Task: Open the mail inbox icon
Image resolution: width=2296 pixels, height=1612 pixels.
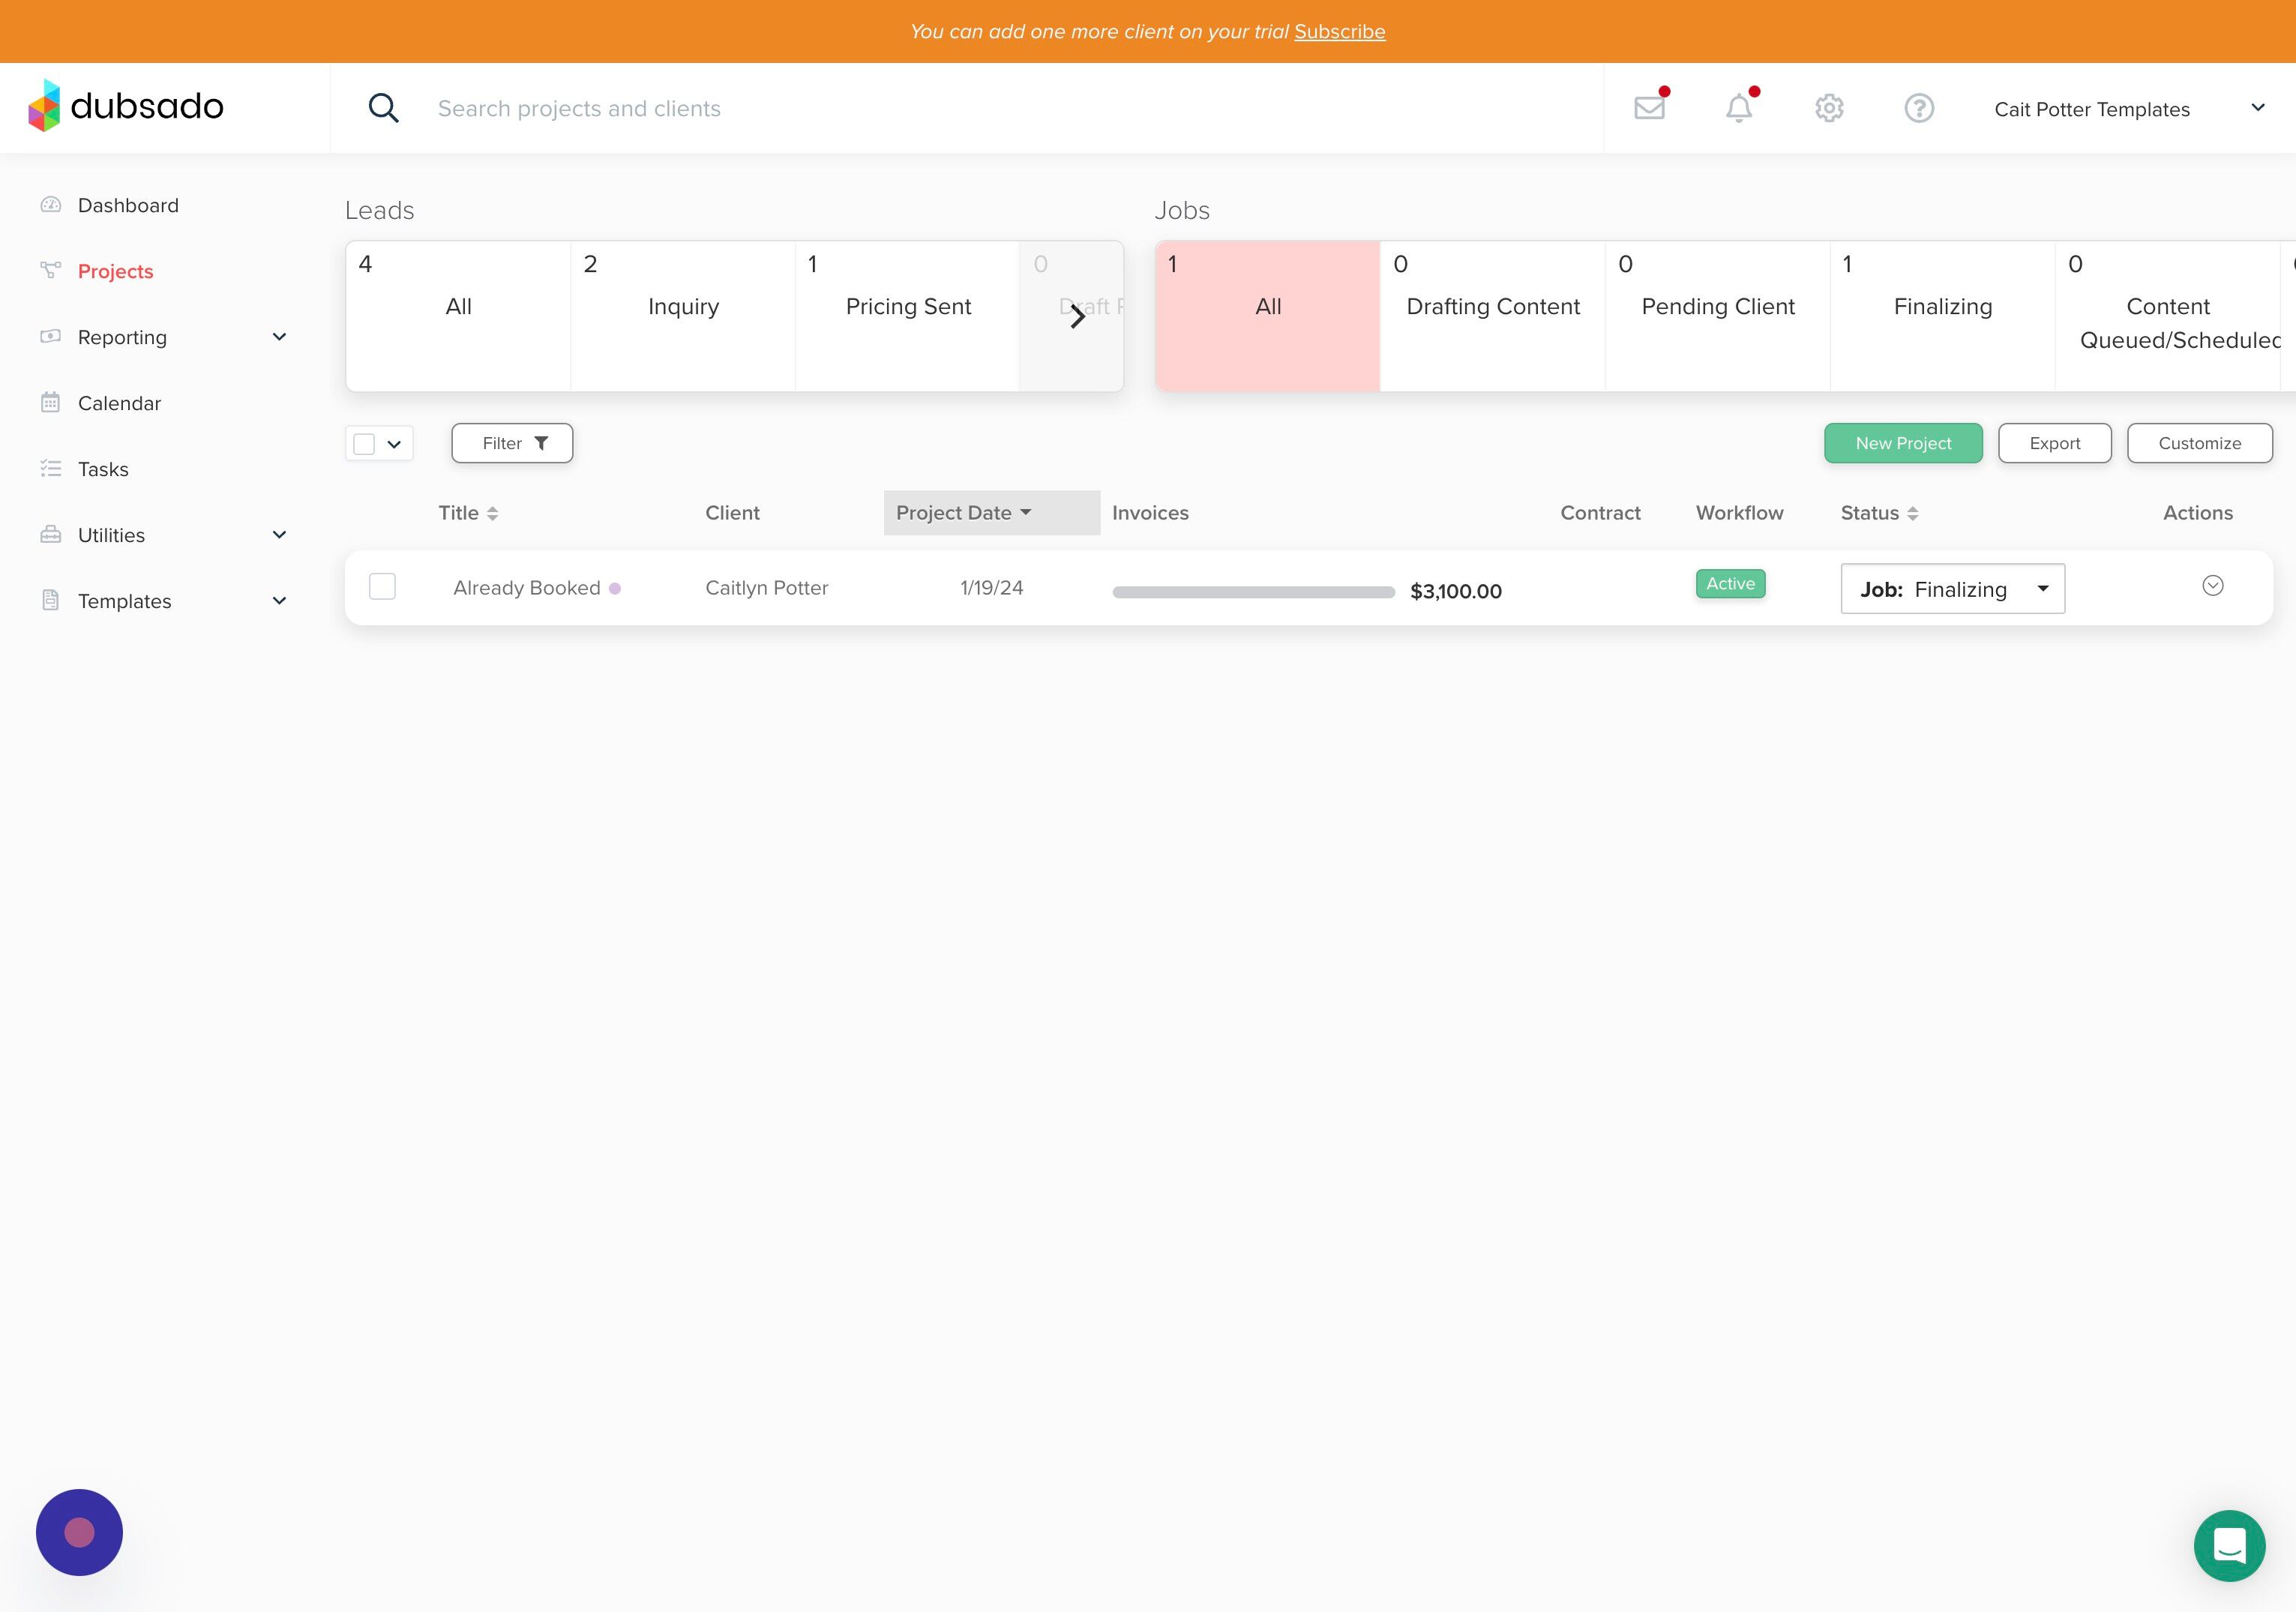Action: 1649,108
